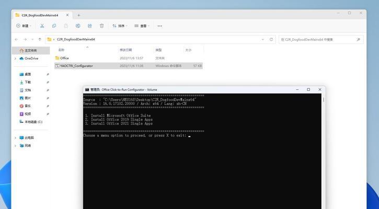The height and width of the screenshot is (209, 379).
Task: Click the 57 KB size cell
Action: pyautogui.click(x=198, y=66)
